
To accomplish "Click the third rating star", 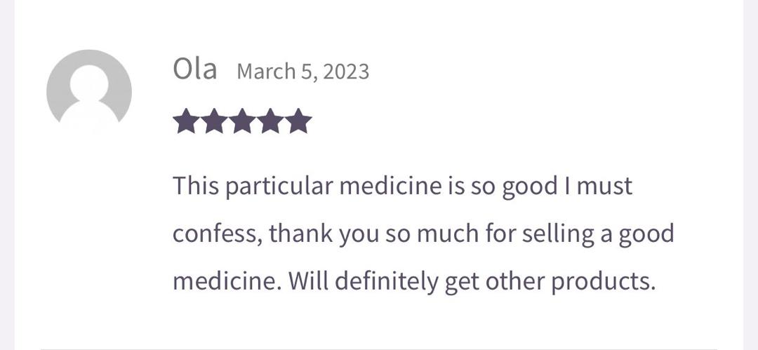I will (x=242, y=121).
